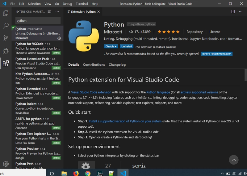Open the Search view in activity bar
The height and width of the screenshot is (176, 247).
6,25
